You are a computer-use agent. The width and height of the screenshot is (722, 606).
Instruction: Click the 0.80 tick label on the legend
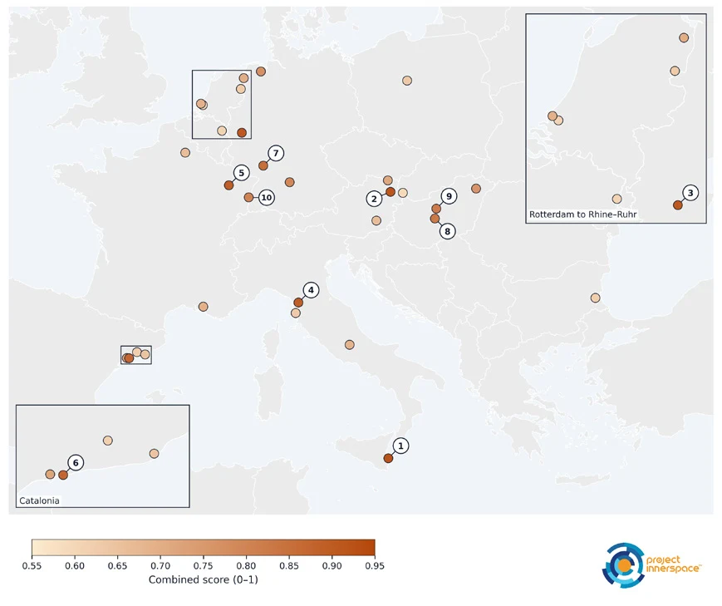tap(247, 565)
